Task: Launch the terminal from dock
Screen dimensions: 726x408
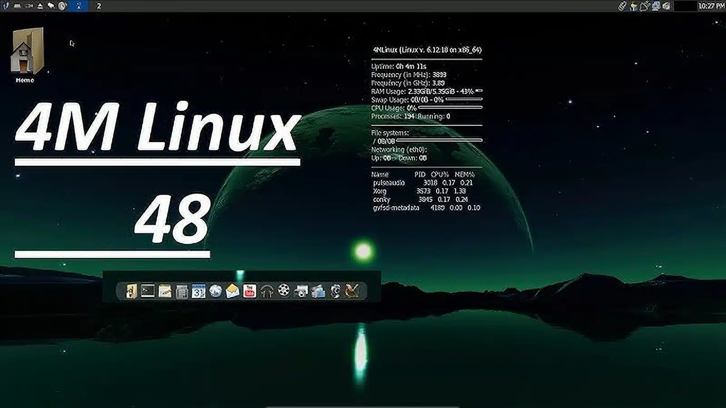Action: (147, 291)
